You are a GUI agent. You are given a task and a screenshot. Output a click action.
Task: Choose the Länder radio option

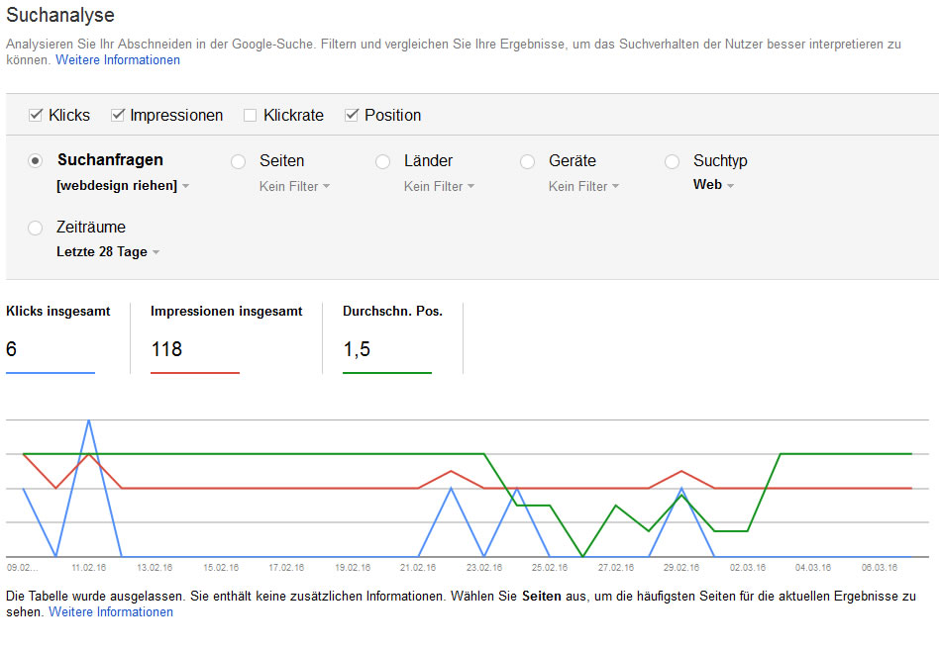[x=382, y=161]
